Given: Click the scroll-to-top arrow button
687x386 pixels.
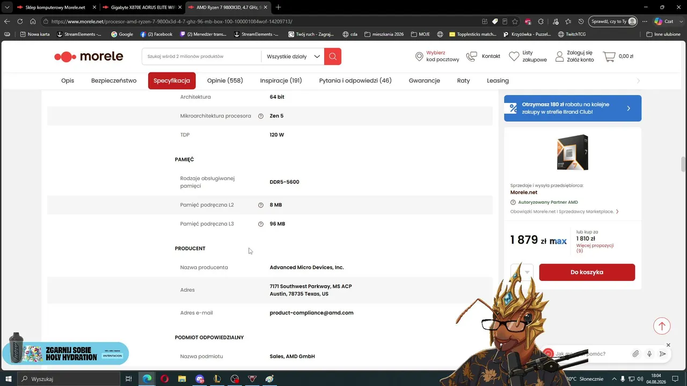Looking at the screenshot, I should [662, 326].
